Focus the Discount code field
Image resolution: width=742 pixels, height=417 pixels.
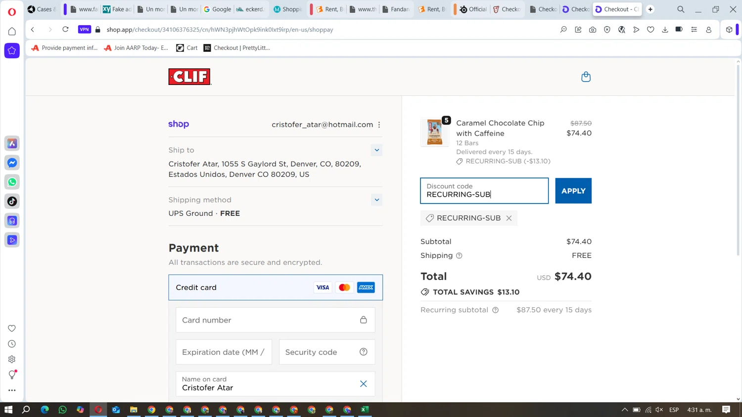[x=484, y=191]
